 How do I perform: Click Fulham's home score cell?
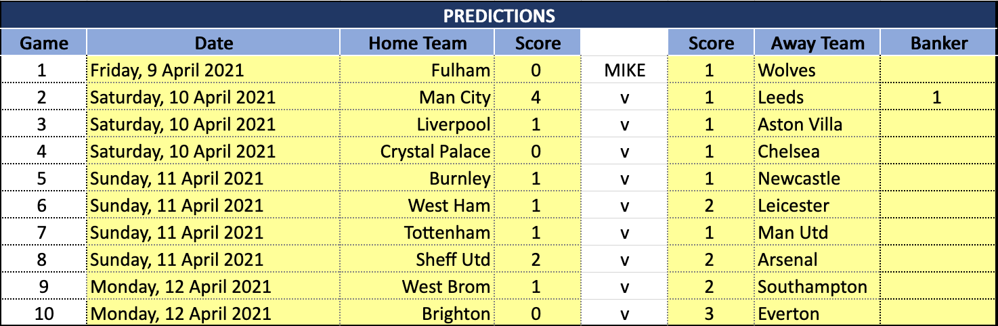tap(538, 70)
